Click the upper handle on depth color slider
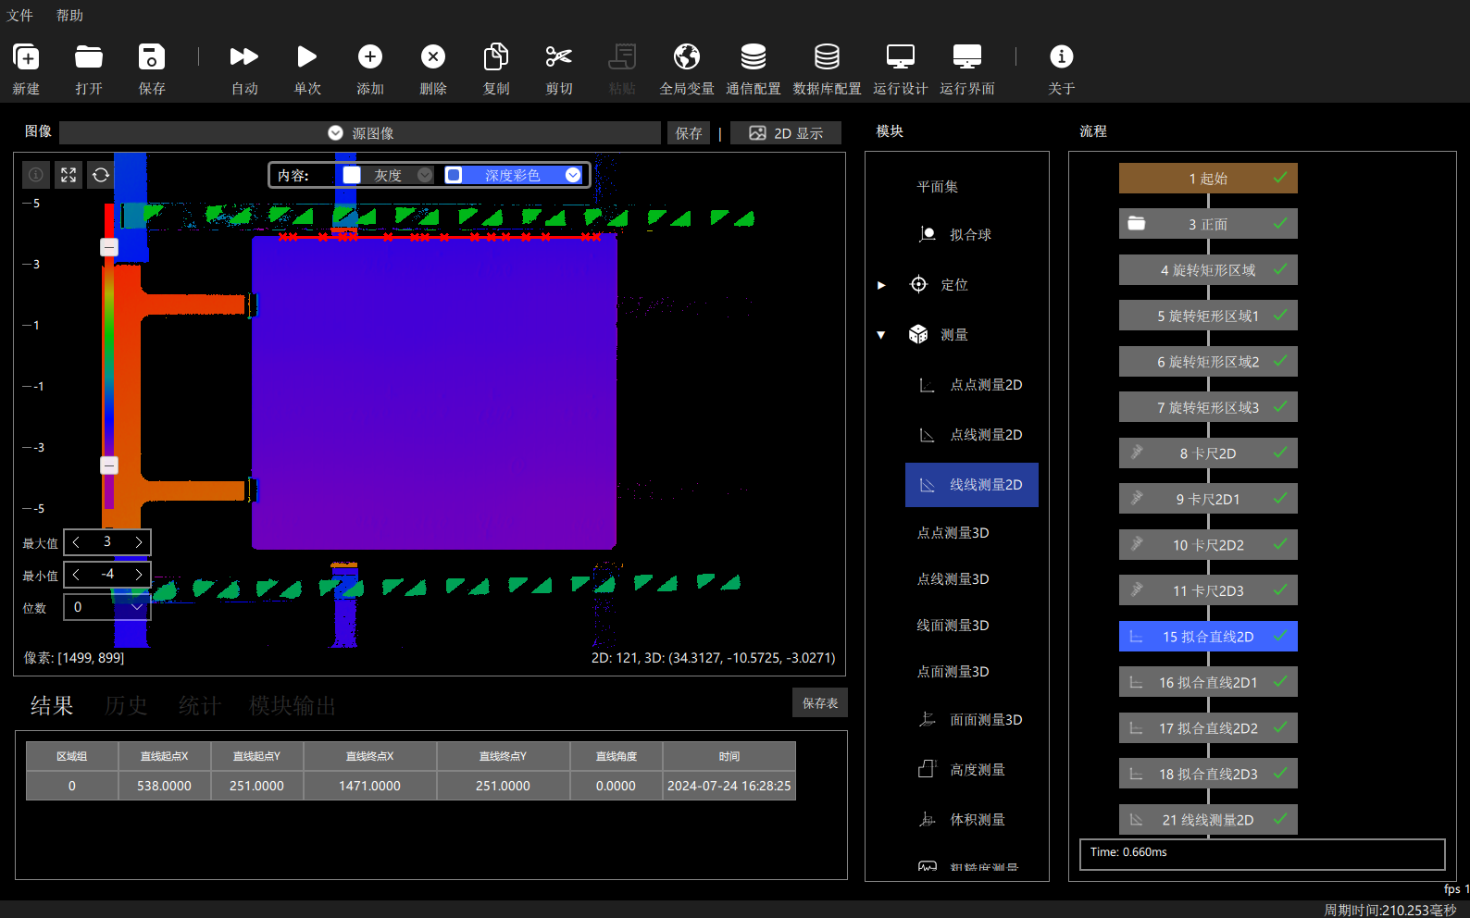The height and width of the screenshot is (918, 1470). tap(109, 247)
